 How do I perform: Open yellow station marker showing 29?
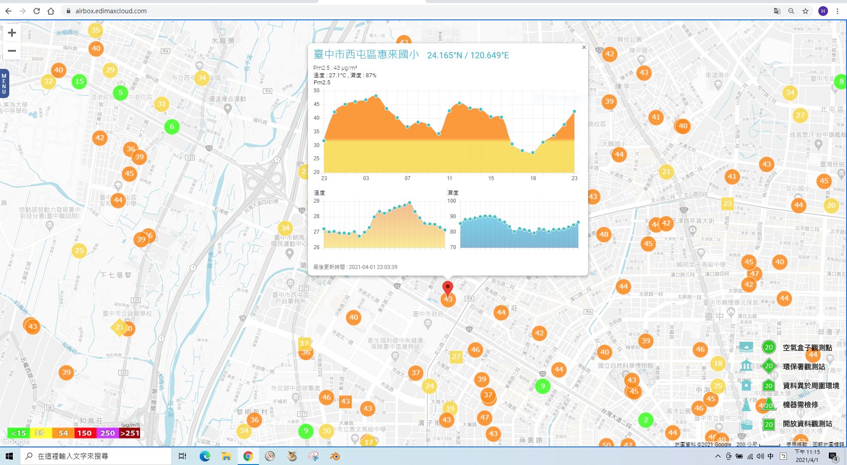110,70
